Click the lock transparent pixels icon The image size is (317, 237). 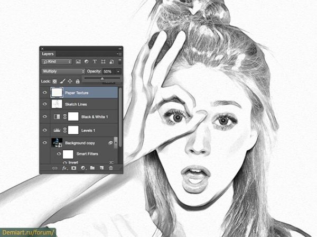[x=55, y=81]
